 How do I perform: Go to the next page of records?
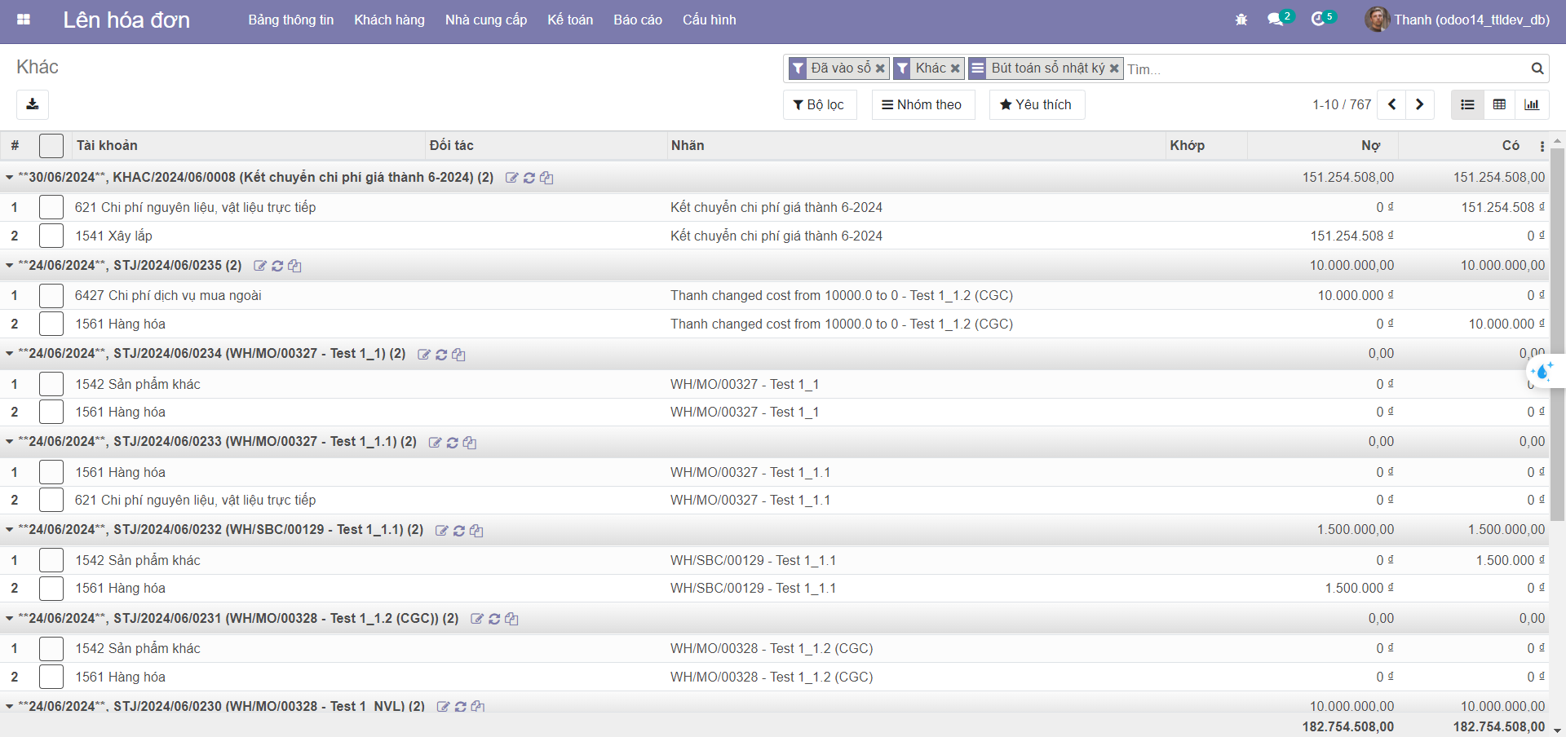[1419, 104]
